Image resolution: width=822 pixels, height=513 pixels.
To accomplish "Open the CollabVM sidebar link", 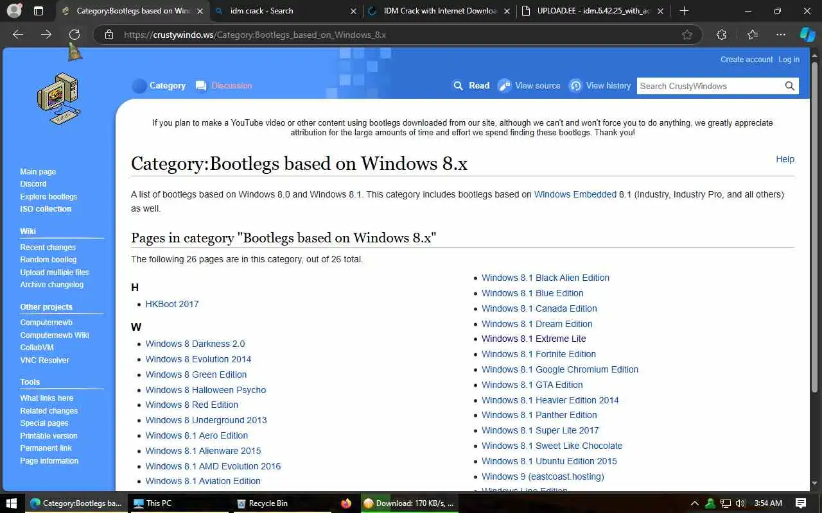I will [x=37, y=348].
